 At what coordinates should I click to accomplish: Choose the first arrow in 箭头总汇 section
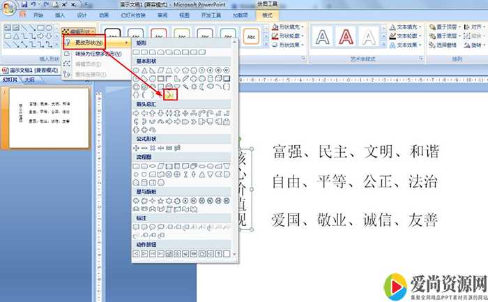coord(136,113)
